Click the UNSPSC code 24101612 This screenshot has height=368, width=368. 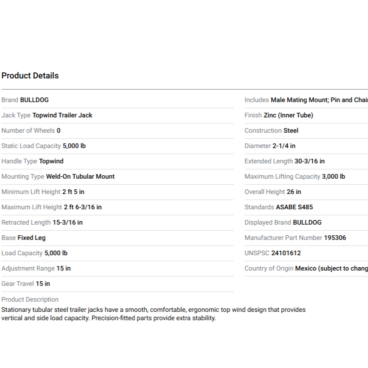pyautogui.click(x=286, y=253)
